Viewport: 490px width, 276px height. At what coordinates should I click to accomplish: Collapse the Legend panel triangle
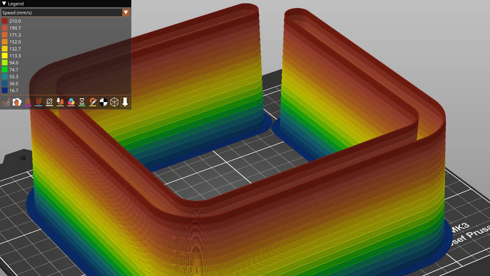point(4,4)
